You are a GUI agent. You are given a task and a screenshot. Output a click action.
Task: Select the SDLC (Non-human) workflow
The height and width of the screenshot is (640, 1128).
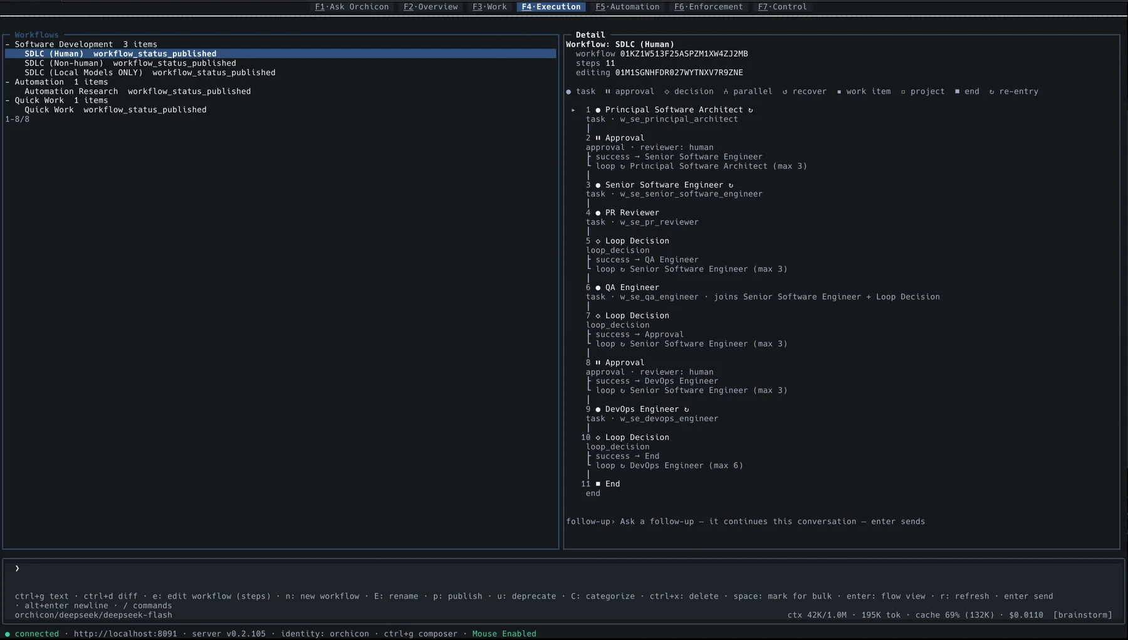tap(130, 63)
